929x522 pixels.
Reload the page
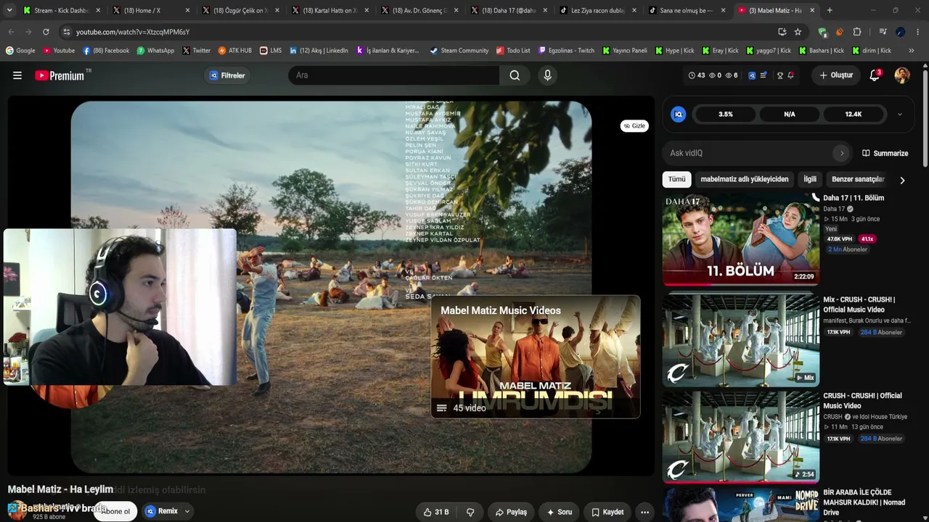click(46, 32)
